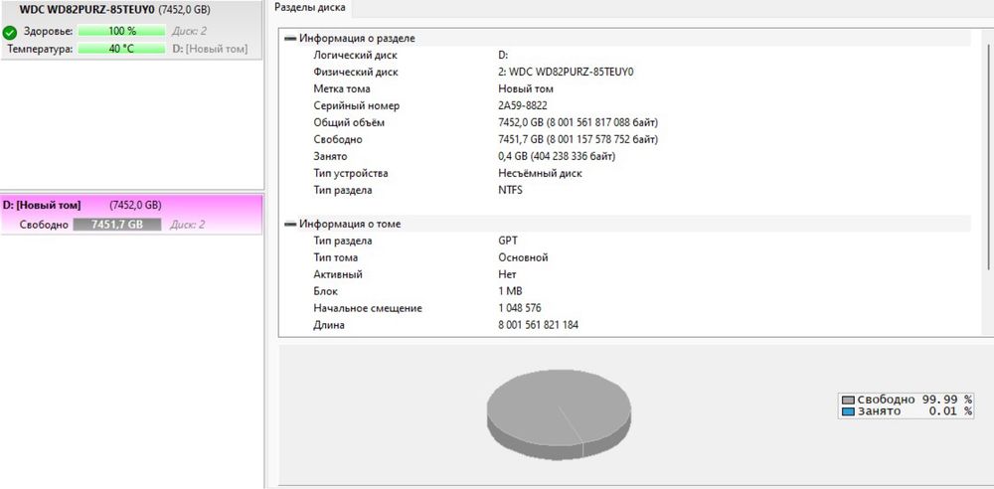Select the Активный row label
Screen dimensions: 994x489
coord(338,274)
